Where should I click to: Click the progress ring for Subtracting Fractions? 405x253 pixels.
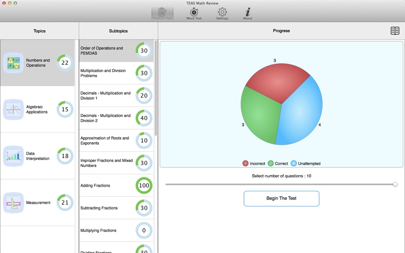coord(144,208)
